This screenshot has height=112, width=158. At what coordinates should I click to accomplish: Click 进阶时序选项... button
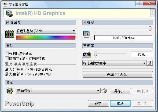(x=118, y=74)
